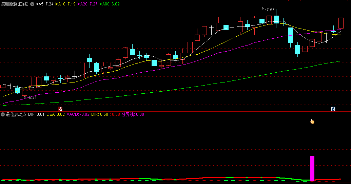The height and width of the screenshot is (184, 351).
Task: Click the tall magenta signal bar
Action: click(312, 168)
